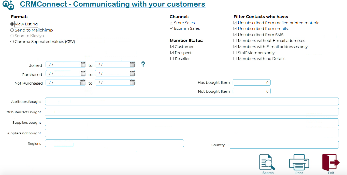The width and height of the screenshot is (347, 175).
Task: Click the Attributes Bought field
Action: click(192, 101)
